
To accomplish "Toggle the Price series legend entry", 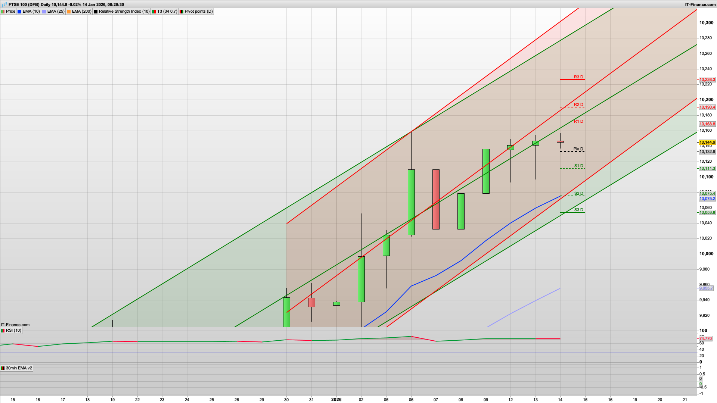I will pos(10,12).
